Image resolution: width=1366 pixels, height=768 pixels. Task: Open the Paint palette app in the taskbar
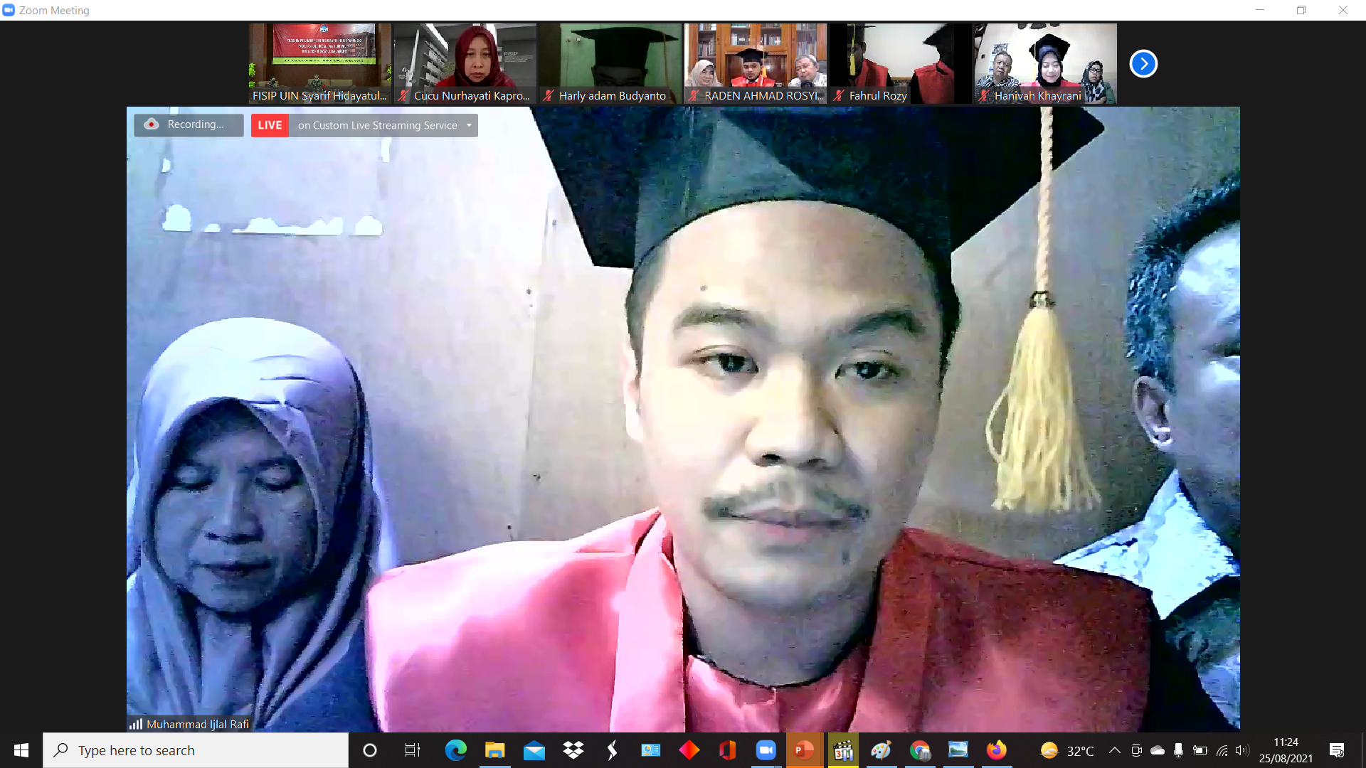tap(881, 750)
